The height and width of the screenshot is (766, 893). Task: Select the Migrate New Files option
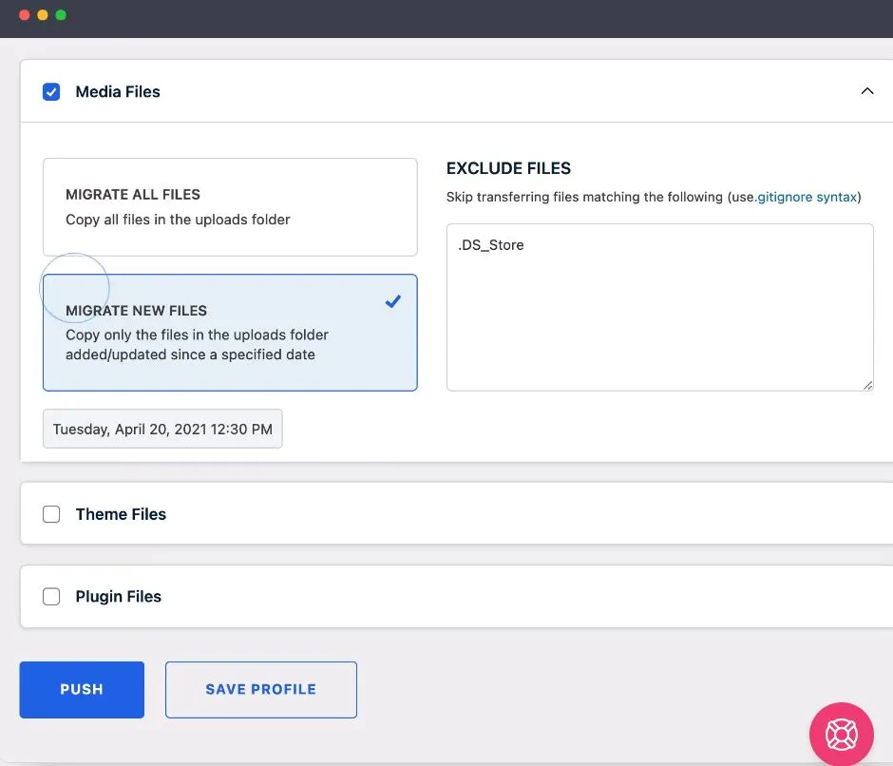[x=230, y=333]
